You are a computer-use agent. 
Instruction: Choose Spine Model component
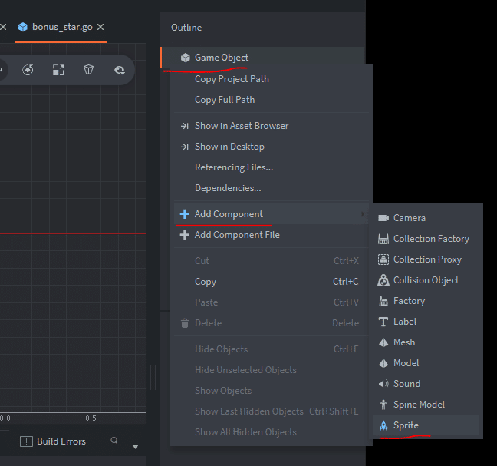[426, 405]
